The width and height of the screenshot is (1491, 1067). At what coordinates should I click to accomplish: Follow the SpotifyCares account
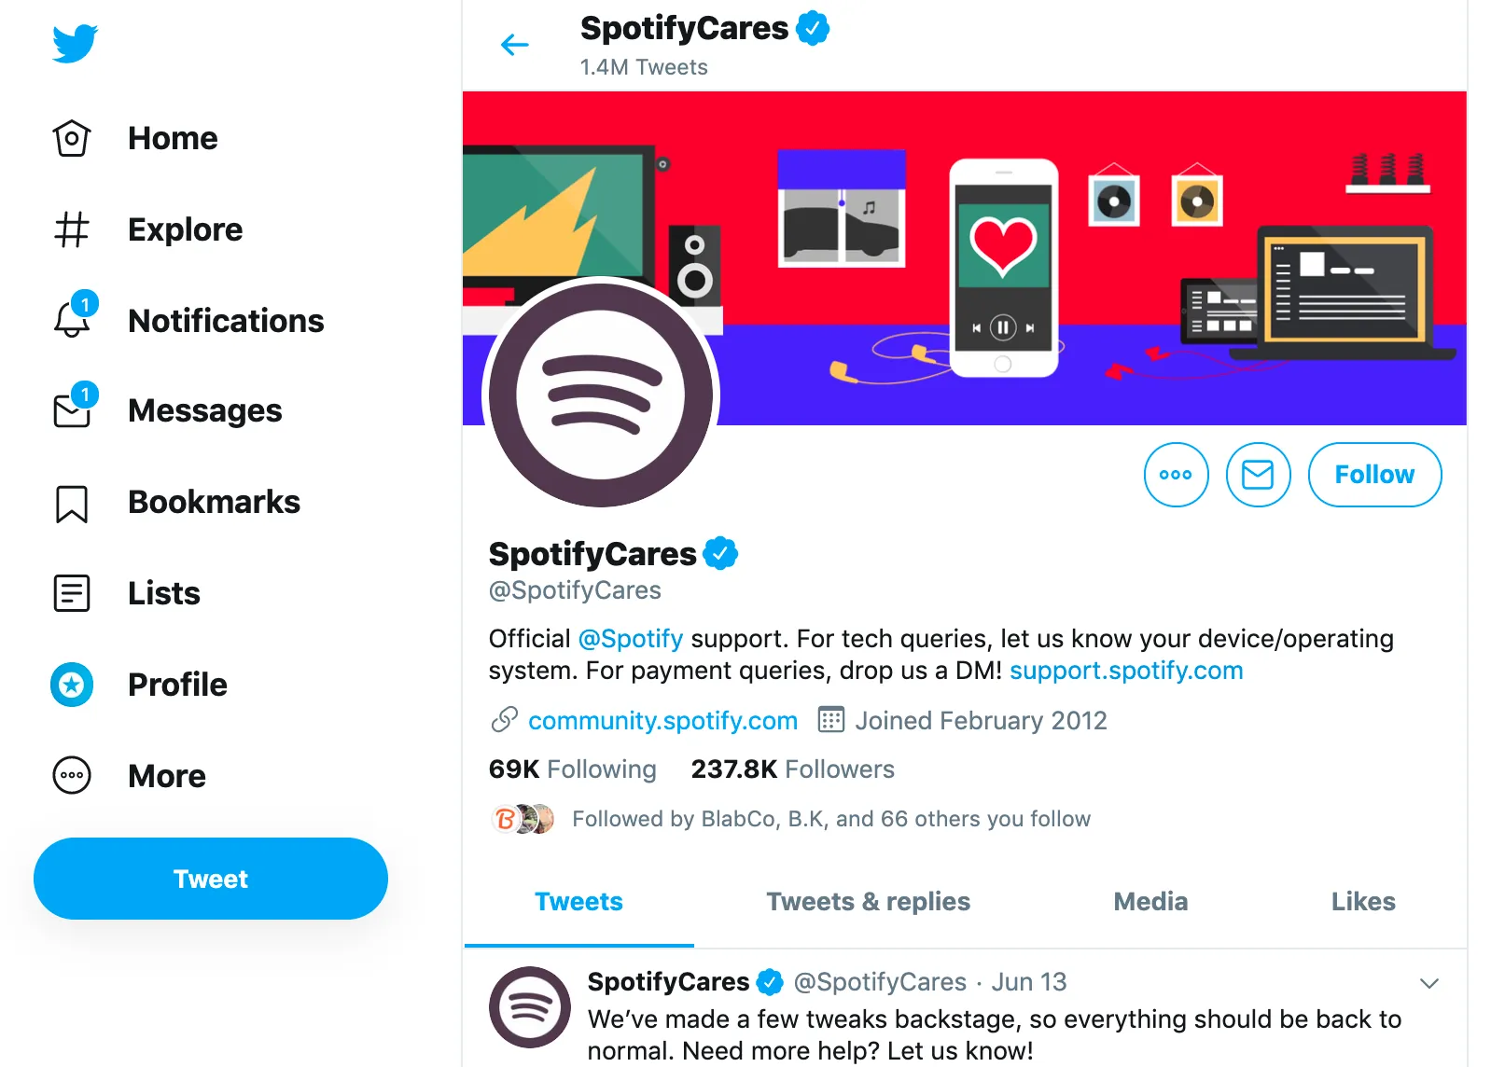pyautogui.click(x=1373, y=475)
